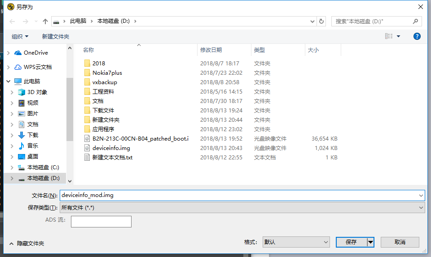The height and width of the screenshot is (257, 431).
Task: Click the Up directory arrow icon
Action: (x=45, y=21)
